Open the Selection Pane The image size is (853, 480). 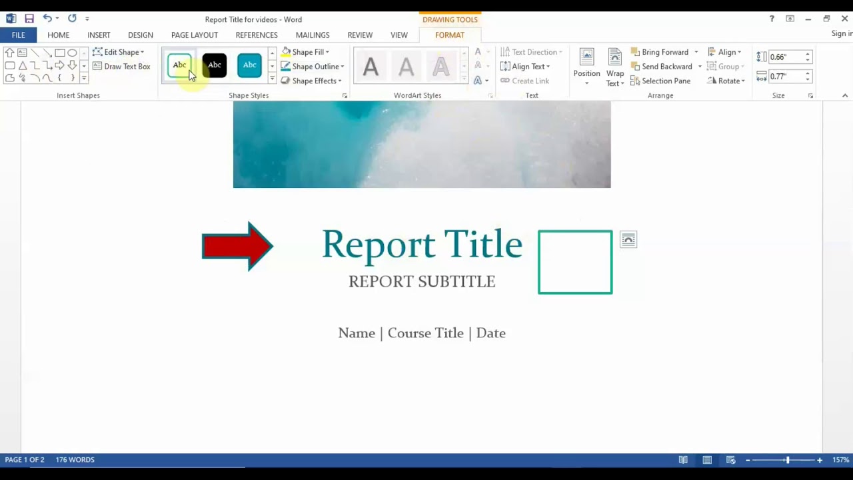click(x=660, y=81)
